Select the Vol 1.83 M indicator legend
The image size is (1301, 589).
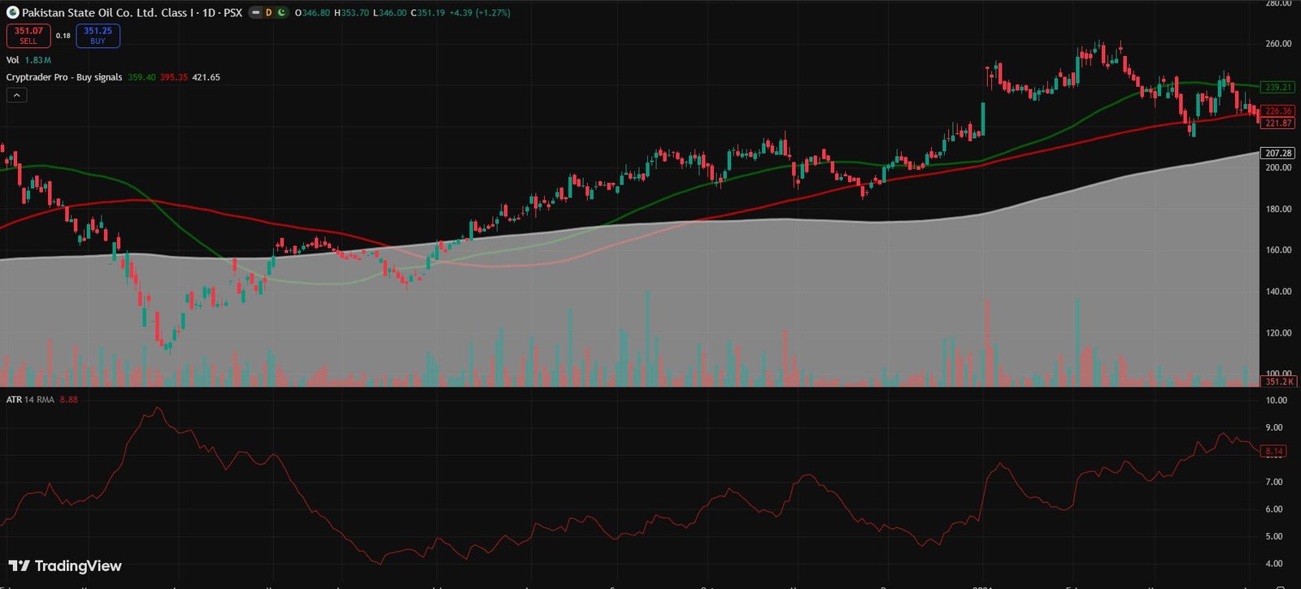(28, 60)
